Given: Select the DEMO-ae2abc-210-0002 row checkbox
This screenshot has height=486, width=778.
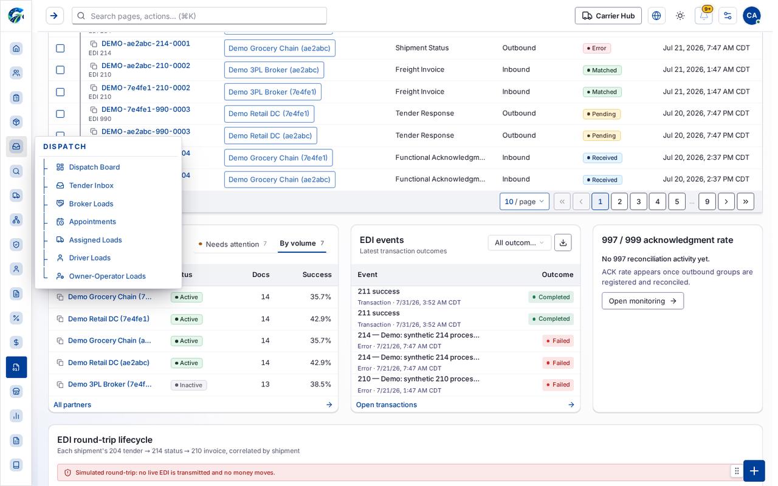Looking at the screenshot, I should (60, 70).
